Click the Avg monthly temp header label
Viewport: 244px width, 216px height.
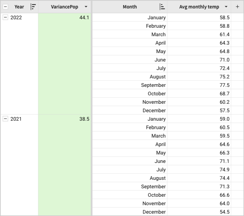tap(199, 7)
